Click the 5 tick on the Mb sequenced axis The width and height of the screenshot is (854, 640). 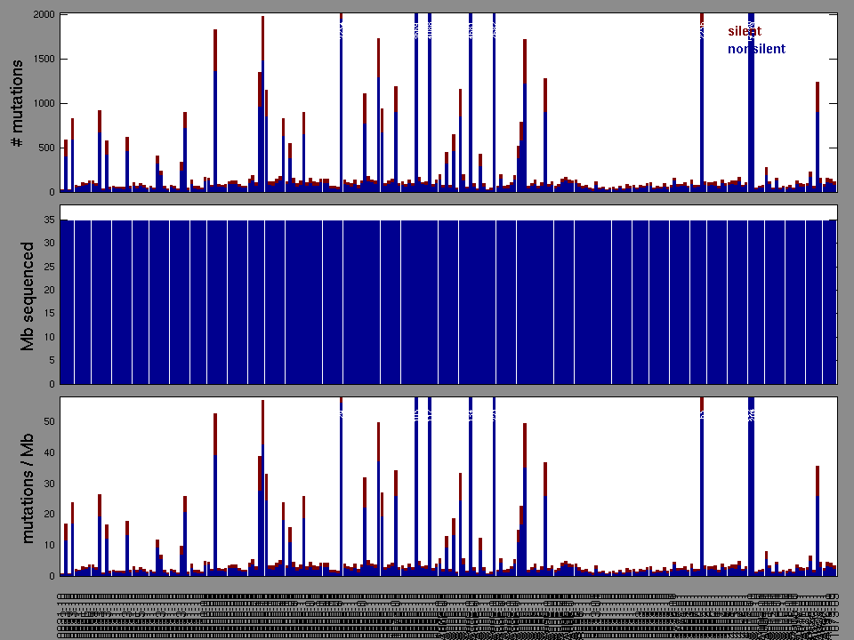coord(51,361)
